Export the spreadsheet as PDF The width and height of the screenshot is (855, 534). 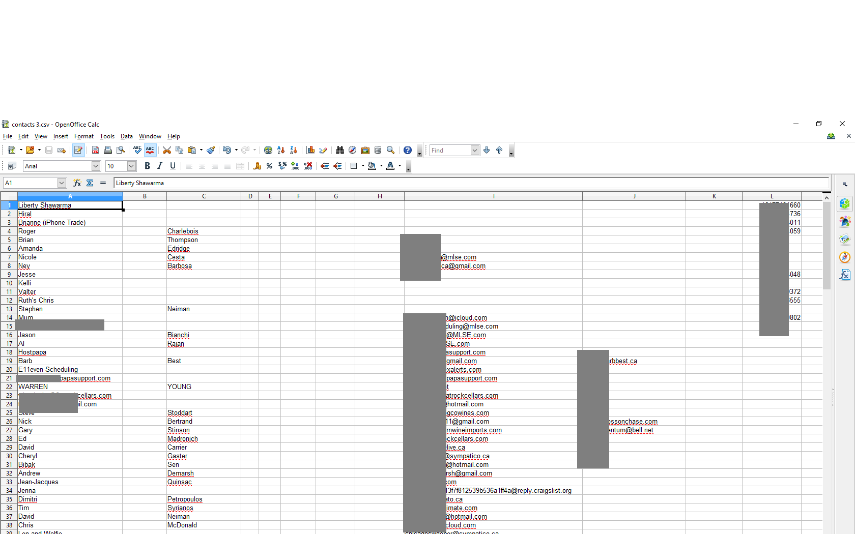[95, 150]
